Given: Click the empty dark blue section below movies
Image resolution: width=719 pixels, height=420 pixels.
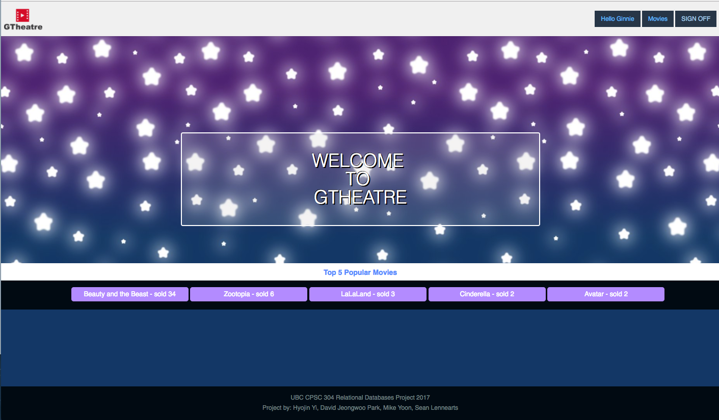Looking at the screenshot, I should (360, 348).
